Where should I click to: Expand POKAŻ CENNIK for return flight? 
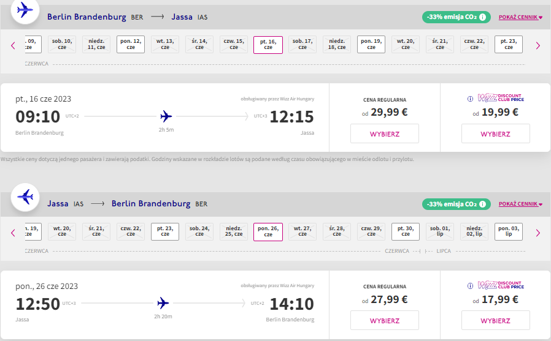(x=520, y=204)
